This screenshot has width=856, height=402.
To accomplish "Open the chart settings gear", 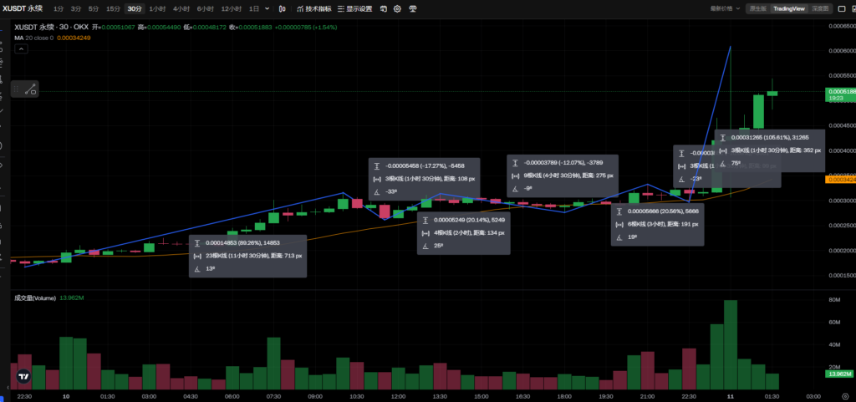I will point(397,8).
